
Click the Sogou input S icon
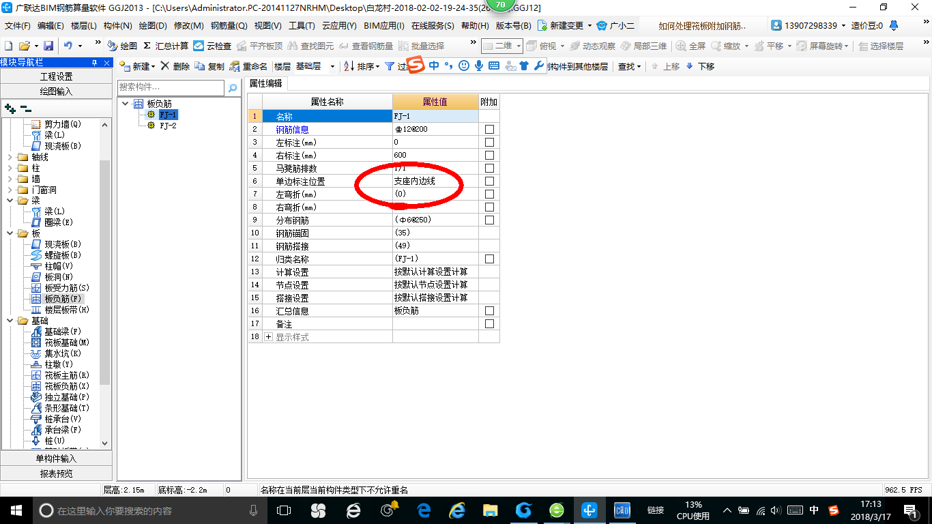[x=416, y=65]
